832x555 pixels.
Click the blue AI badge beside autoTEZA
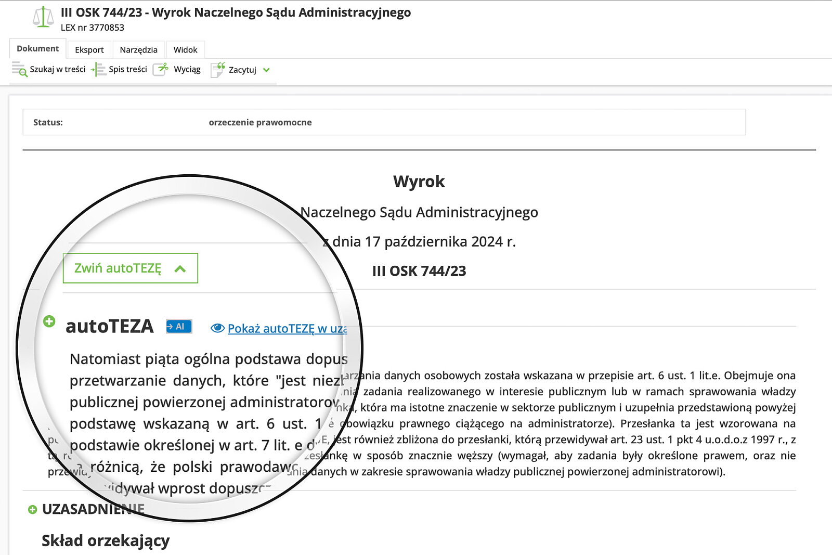point(179,327)
